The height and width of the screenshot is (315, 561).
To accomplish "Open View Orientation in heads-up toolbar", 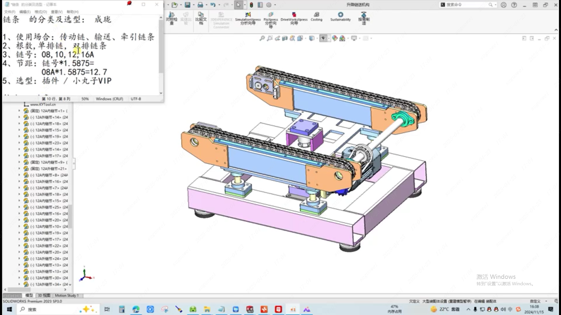I will 300,38.
